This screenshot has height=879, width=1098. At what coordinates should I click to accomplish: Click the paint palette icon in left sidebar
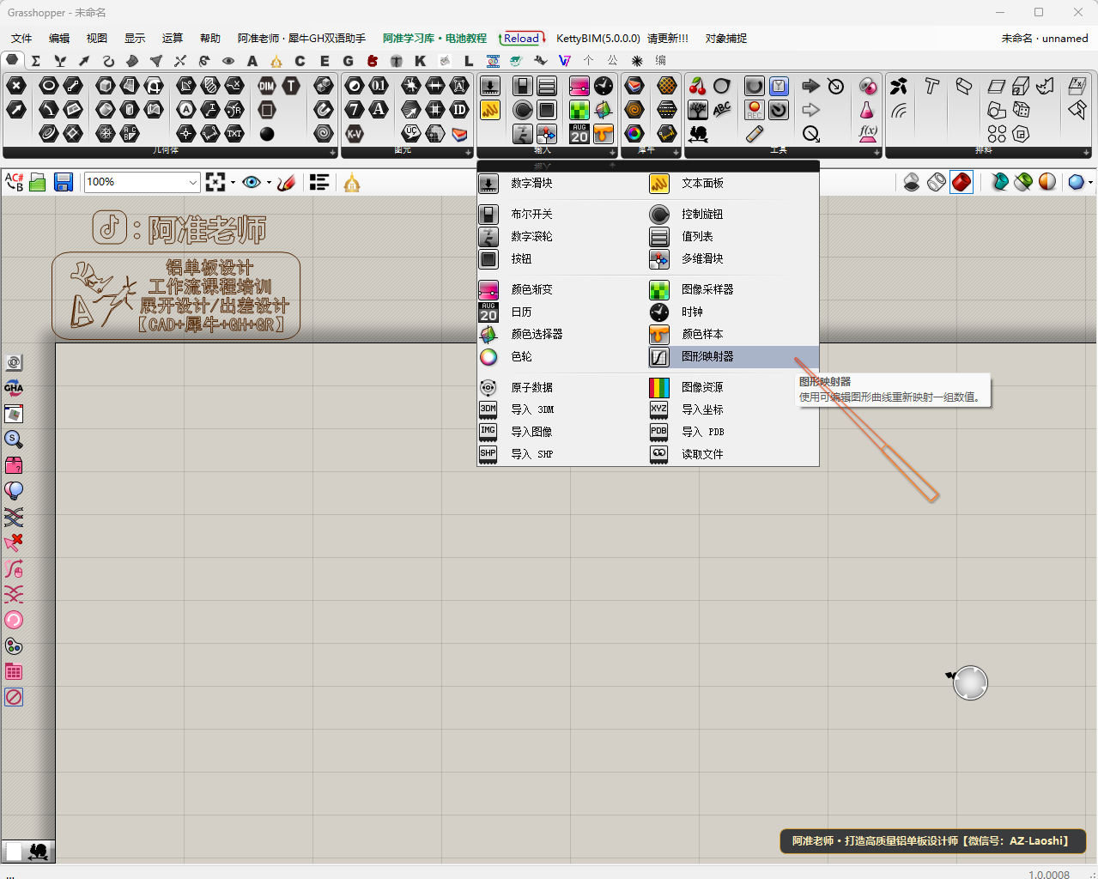point(14,646)
